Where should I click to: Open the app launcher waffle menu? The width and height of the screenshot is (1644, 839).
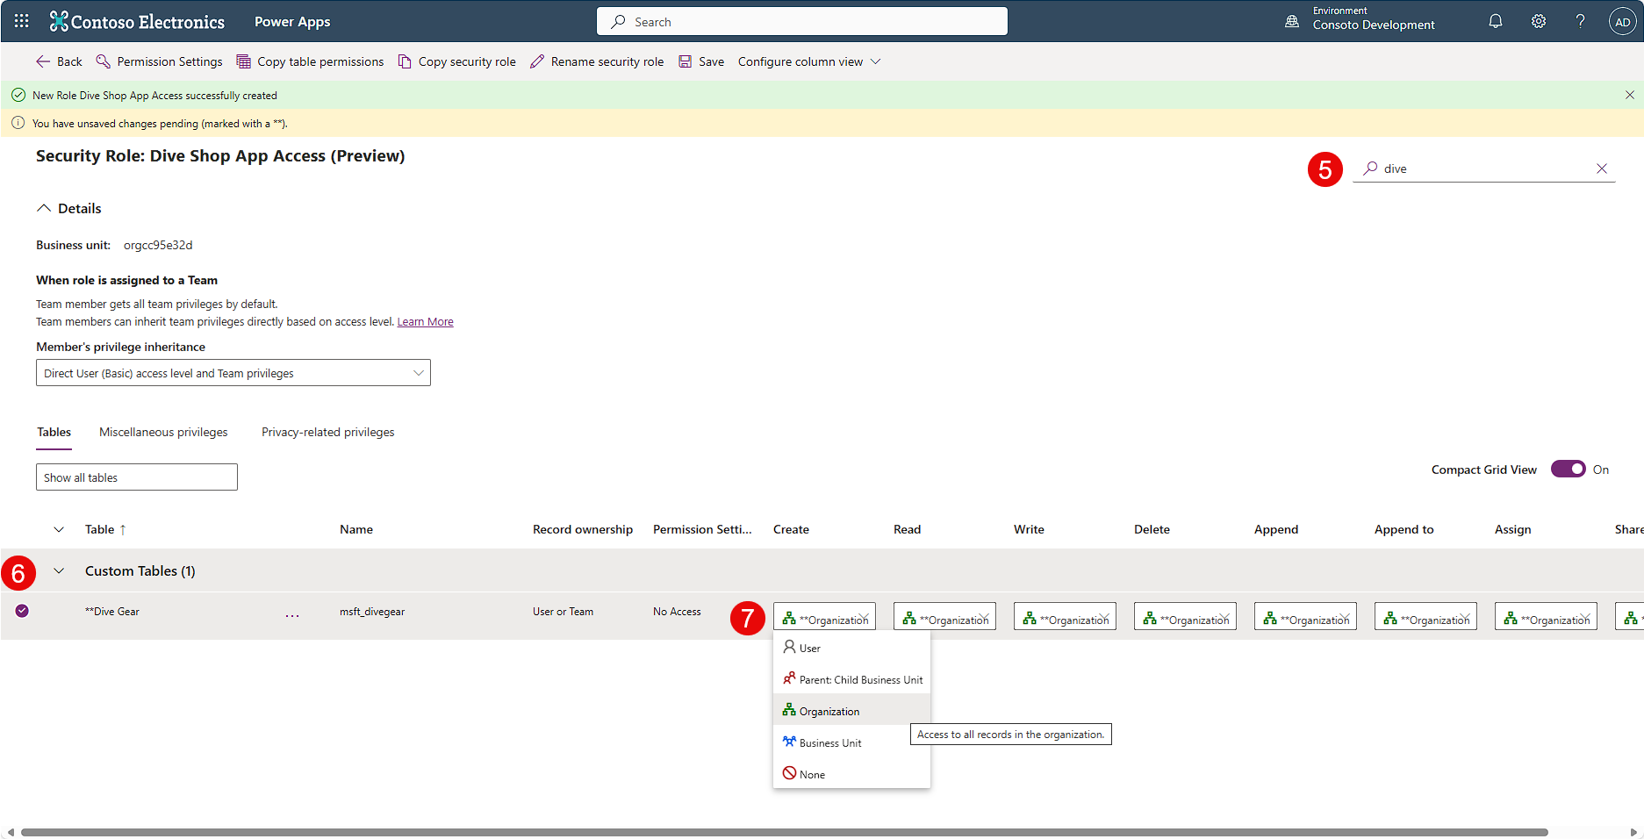click(x=19, y=20)
